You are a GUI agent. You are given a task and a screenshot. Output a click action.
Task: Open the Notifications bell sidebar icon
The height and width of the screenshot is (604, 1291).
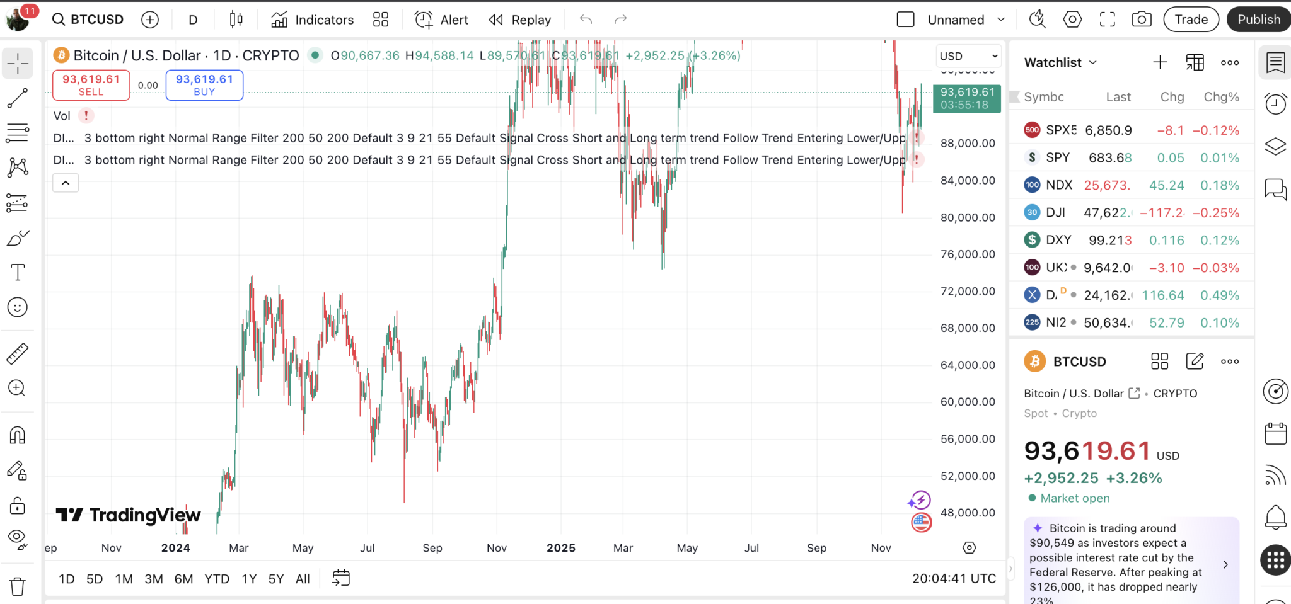click(x=1275, y=518)
